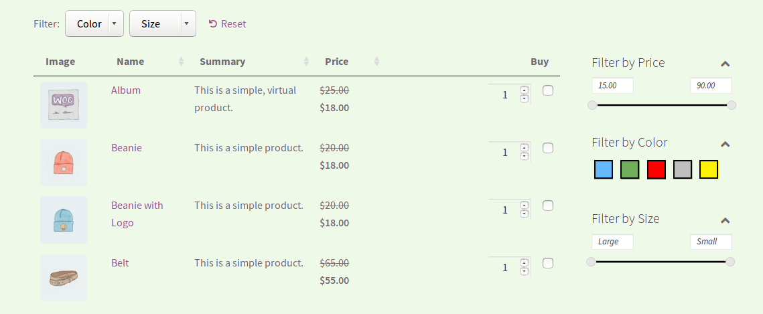The image size is (763, 314).
Task: Click the minimum price field showing 15.00
Action: 612,86
